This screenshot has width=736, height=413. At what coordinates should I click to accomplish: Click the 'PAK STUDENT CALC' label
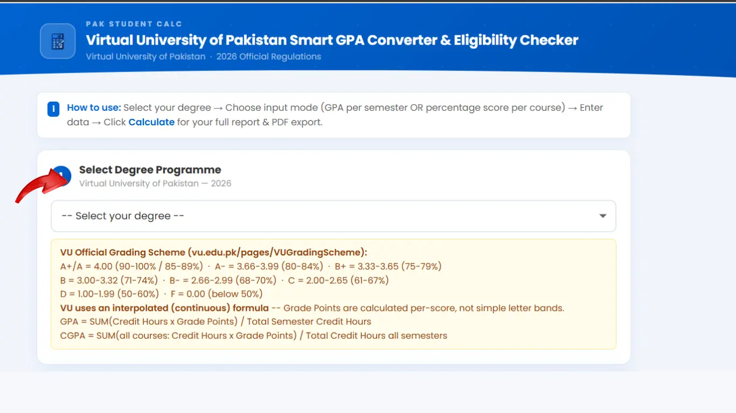pos(134,24)
